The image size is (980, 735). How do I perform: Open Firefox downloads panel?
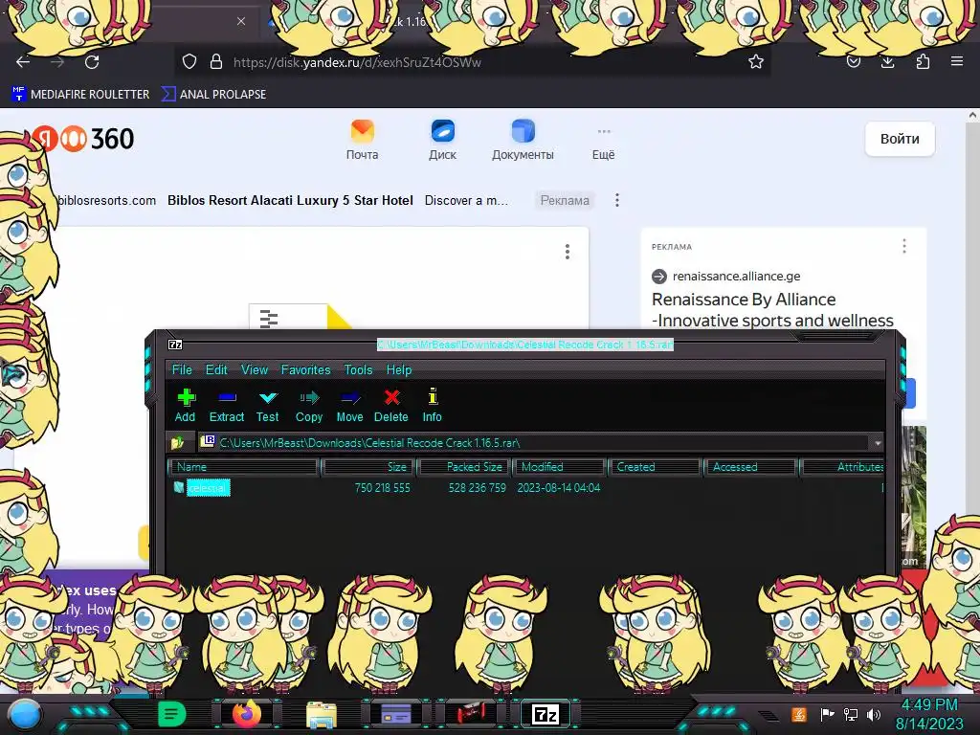coord(887,61)
